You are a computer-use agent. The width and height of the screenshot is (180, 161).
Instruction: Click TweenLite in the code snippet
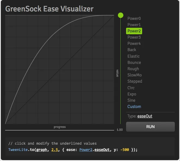click(18, 150)
